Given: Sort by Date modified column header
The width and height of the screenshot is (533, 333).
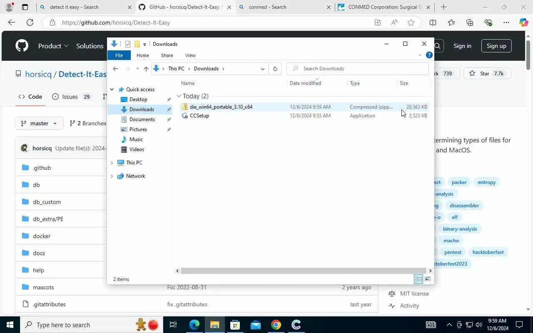Looking at the screenshot, I should coord(305,83).
